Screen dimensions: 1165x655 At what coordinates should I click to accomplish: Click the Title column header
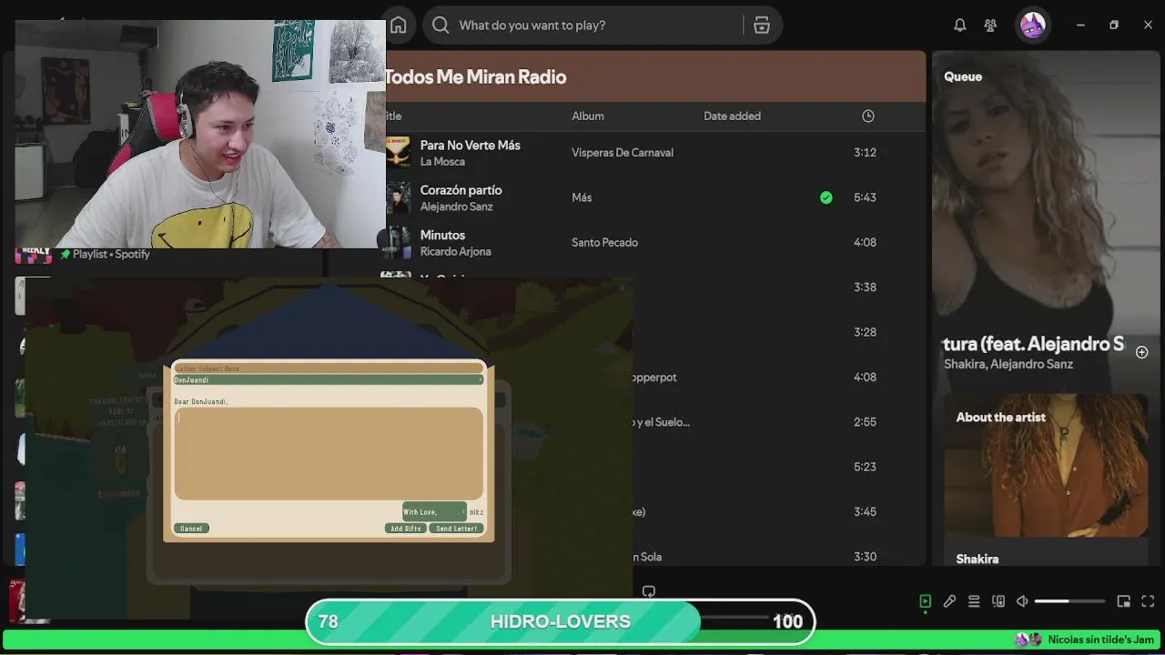393,116
